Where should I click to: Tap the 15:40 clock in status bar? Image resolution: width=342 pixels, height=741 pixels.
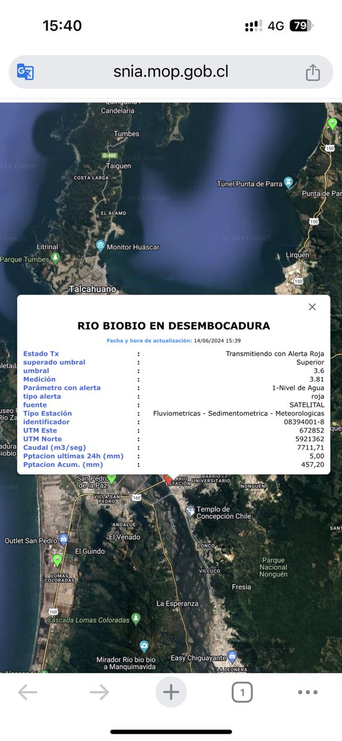pyautogui.click(x=62, y=25)
